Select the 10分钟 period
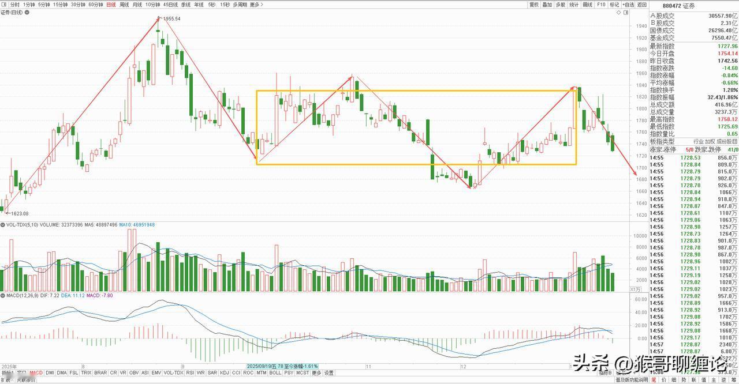Screen dimensions: 739x384 pyautogui.click(x=152, y=5)
